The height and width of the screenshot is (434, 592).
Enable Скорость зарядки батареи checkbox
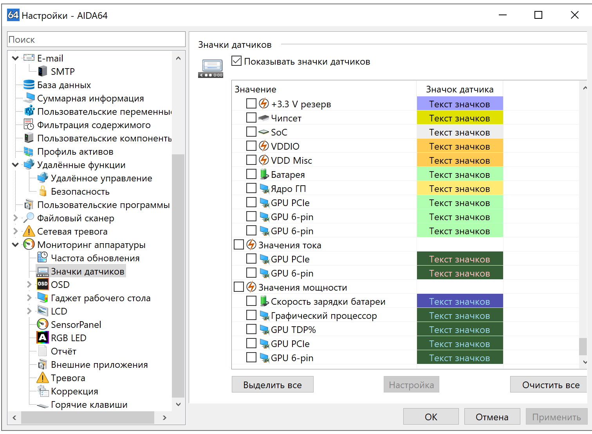pyautogui.click(x=251, y=301)
